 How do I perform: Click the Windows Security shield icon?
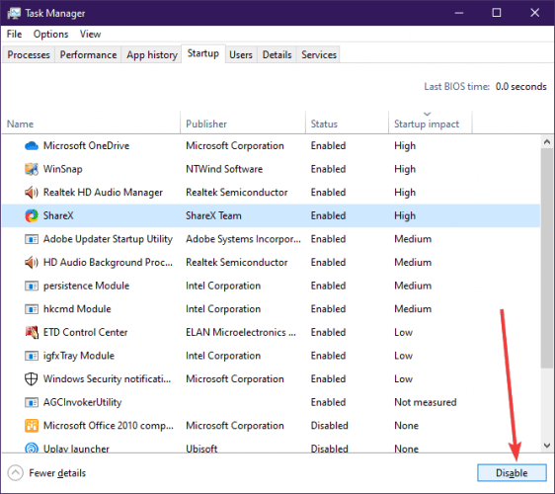pyautogui.click(x=32, y=379)
